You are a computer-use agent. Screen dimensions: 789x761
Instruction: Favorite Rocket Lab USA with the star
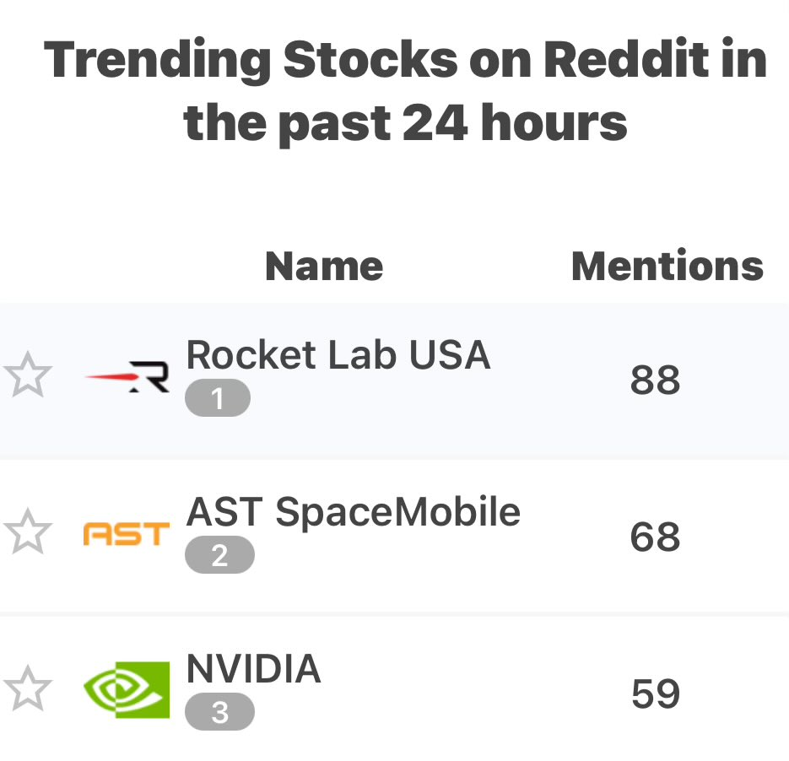coord(28,375)
